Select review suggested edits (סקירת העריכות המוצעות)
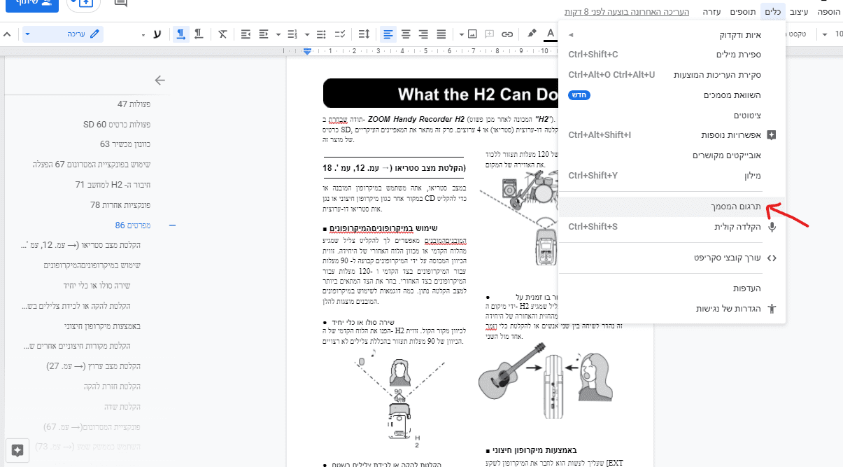This screenshot has height=467, width=843. [672, 74]
